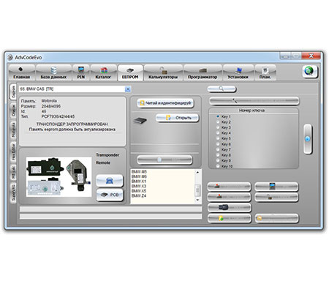Select the Motorola vertical side tab
Image resolution: width=329 pixels, height=284 pixels.
coord(13,130)
